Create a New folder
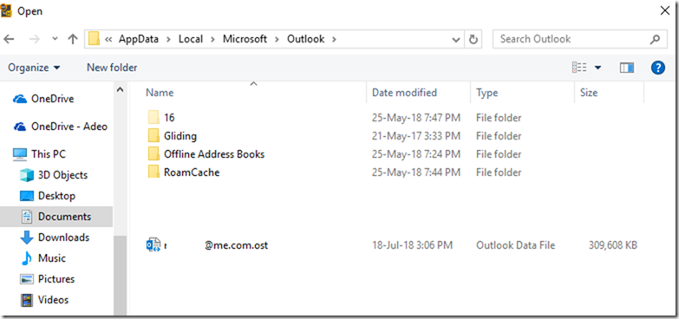Viewport: 679px width, 319px height. click(112, 68)
